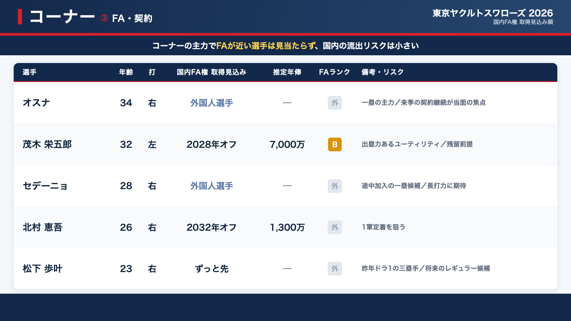Click ずっと先 in 松下 row
Screen dimensions: 571x321
click(211, 269)
